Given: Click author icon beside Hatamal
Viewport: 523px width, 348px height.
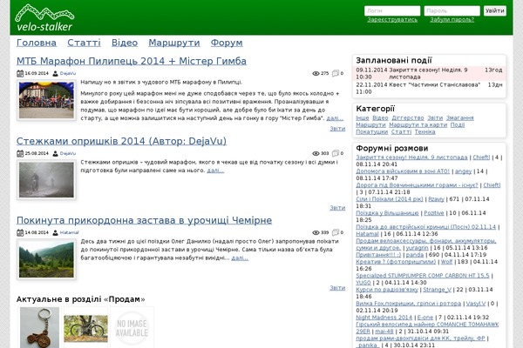Looking at the screenshot, I should [x=56, y=232].
